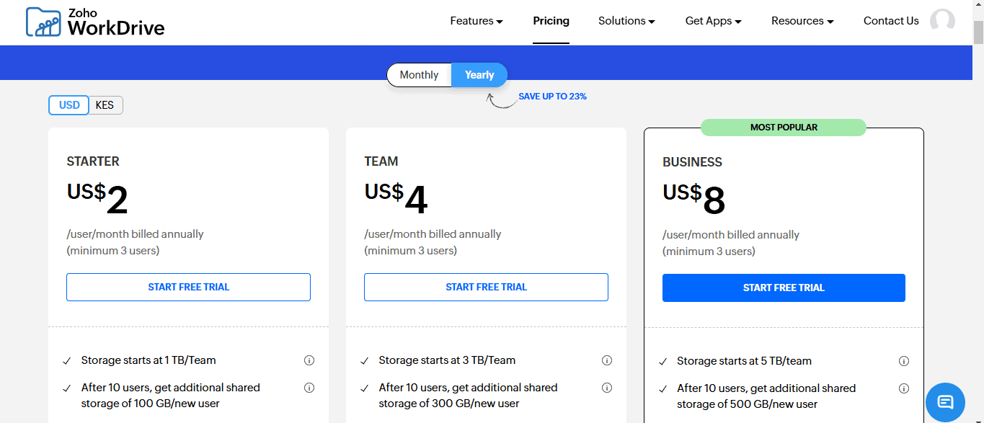Click the US$8 Business price
Viewport: 984px width, 423px height.
pos(694,200)
